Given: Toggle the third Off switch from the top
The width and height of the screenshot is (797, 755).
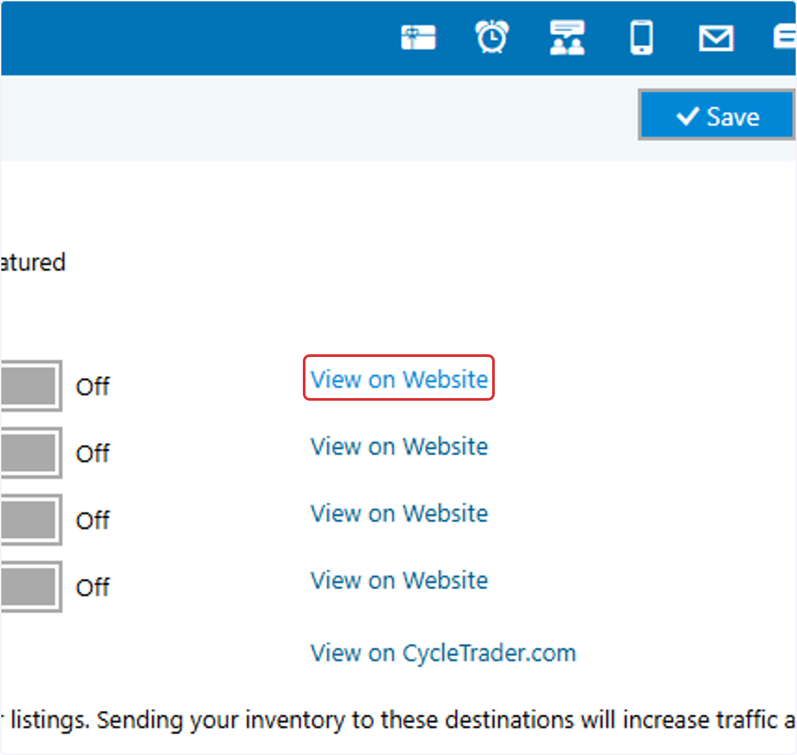Looking at the screenshot, I should (x=31, y=519).
